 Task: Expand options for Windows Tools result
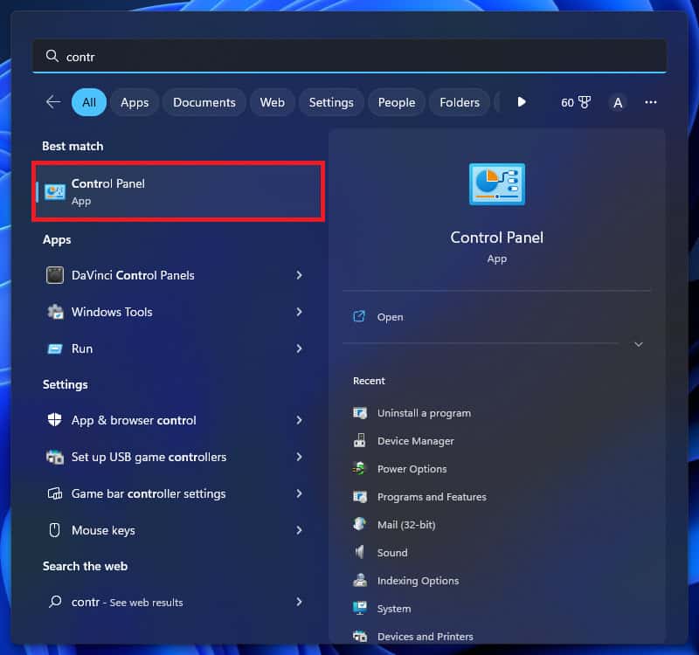tap(299, 312)
